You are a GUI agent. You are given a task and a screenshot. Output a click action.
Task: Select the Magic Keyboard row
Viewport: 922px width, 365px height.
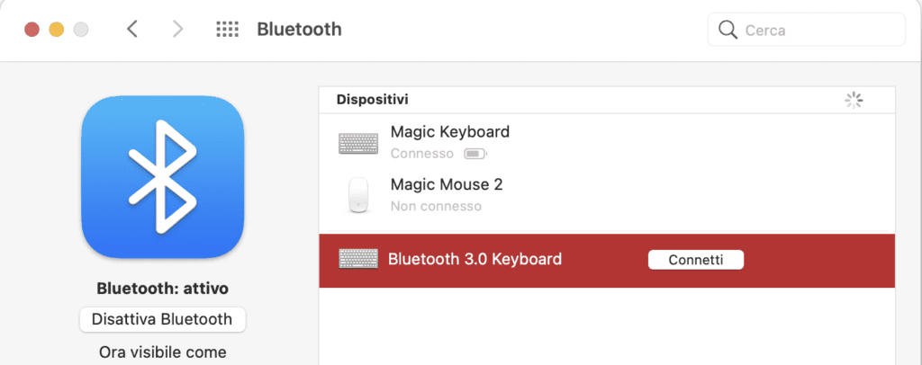tap(607, 143)
